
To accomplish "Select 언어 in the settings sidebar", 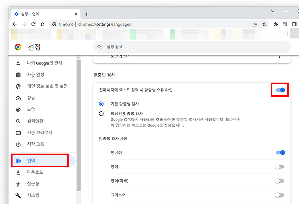I will coord(42,161).
